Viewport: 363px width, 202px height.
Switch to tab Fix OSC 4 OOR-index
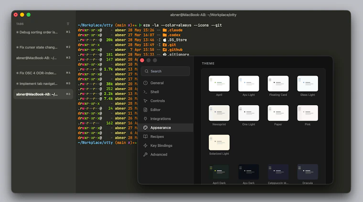(x=43, y=73)
